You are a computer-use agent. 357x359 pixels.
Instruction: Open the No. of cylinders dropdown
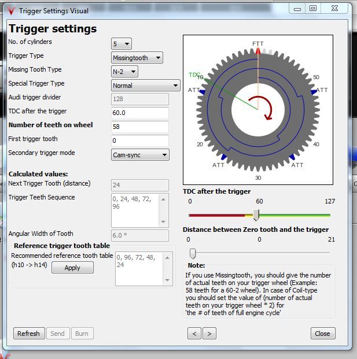click(x=121, y=44)
